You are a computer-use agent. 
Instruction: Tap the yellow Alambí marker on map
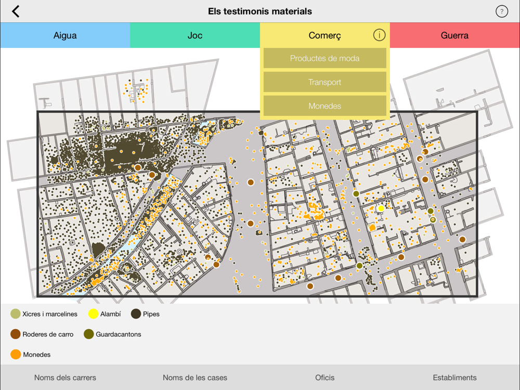click(381, 209)
